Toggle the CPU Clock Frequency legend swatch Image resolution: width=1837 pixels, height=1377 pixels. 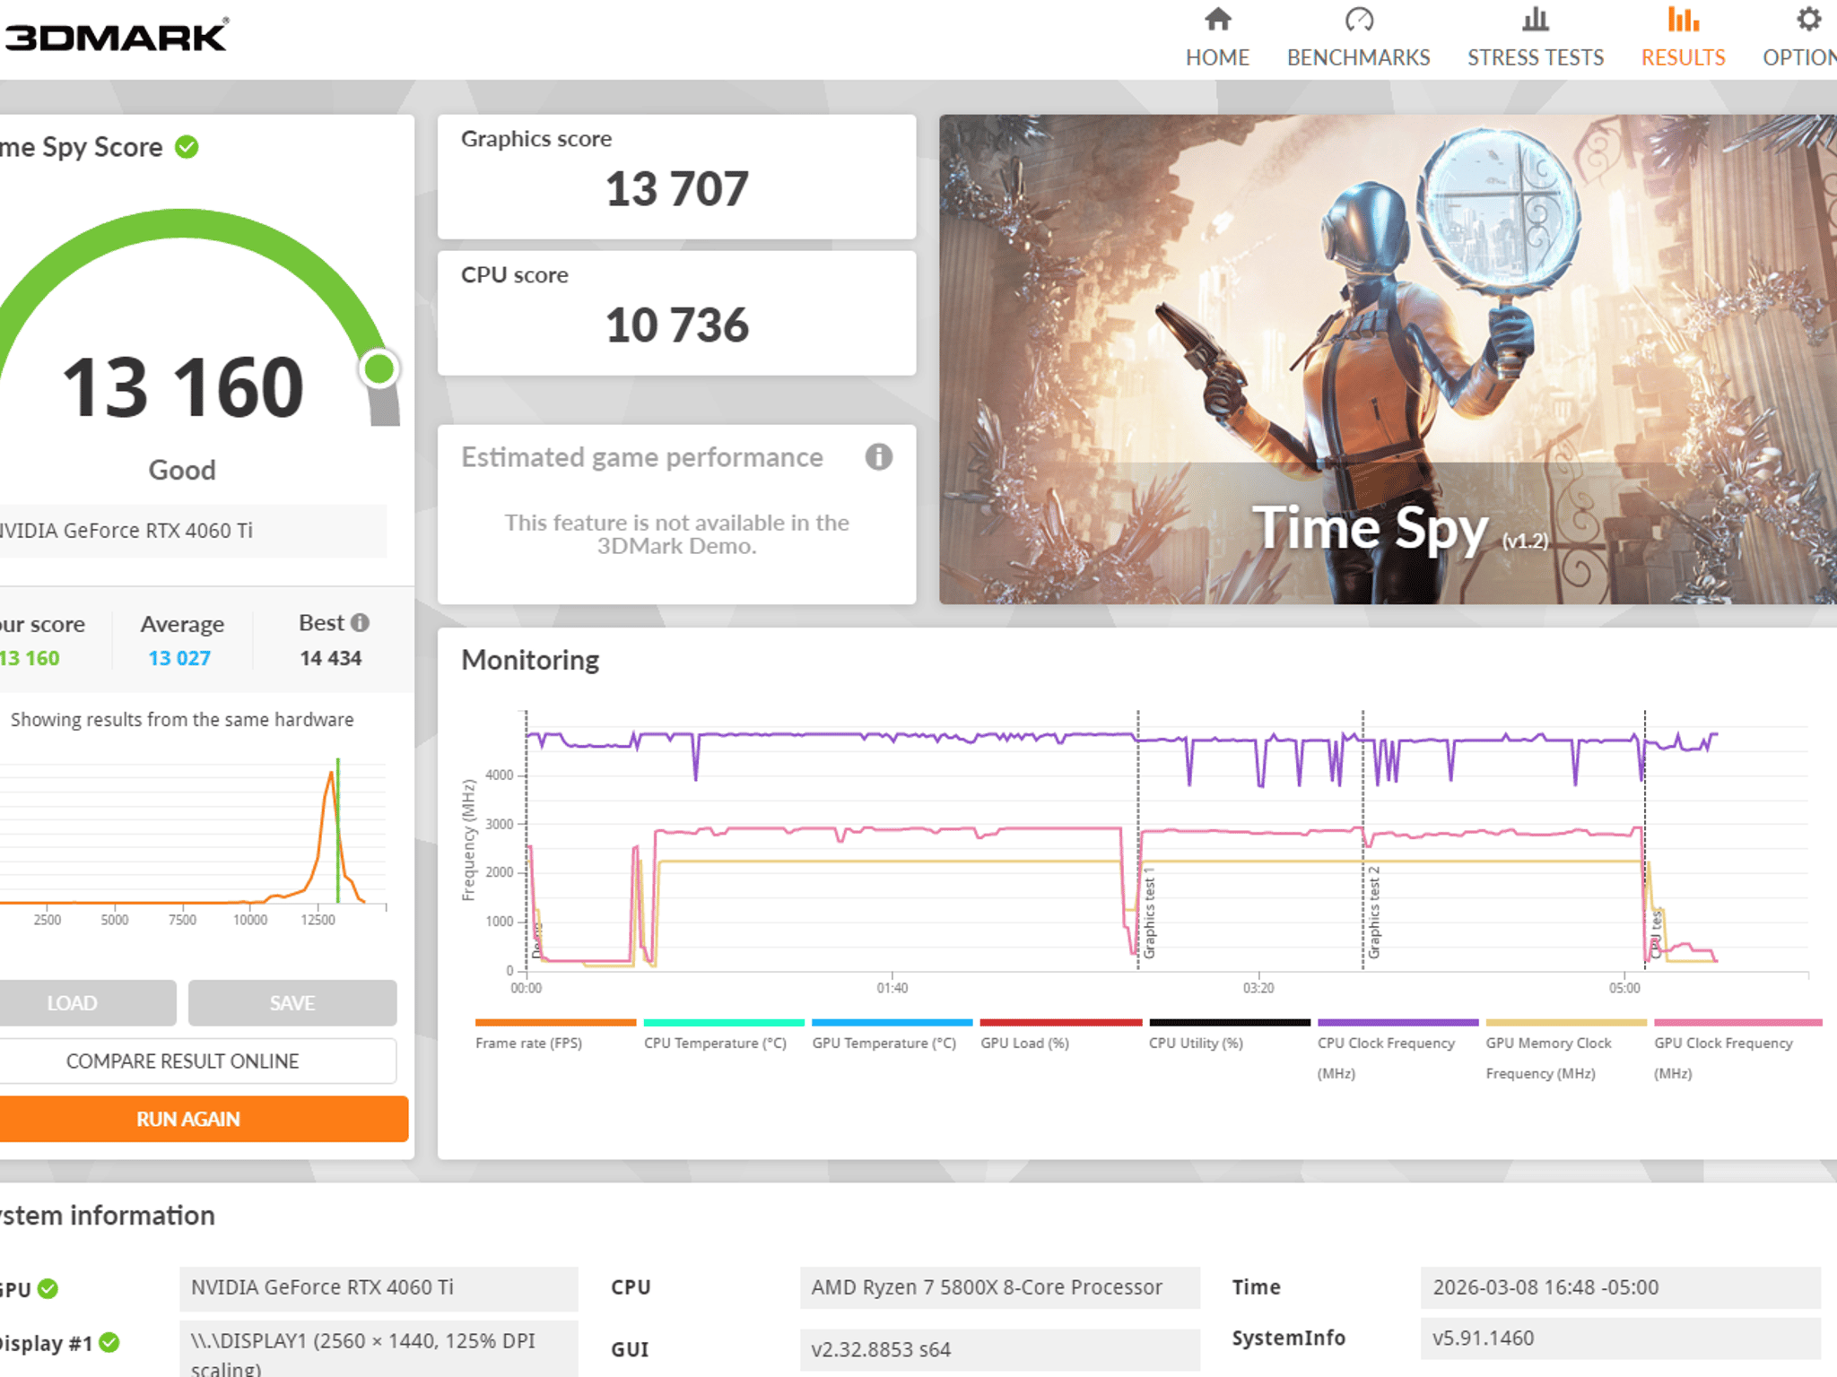(x=1398, y=1023)
